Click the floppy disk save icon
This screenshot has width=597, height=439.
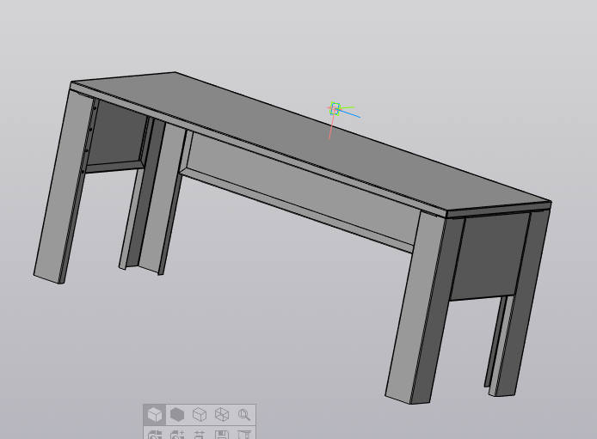(x=222, y=434)
